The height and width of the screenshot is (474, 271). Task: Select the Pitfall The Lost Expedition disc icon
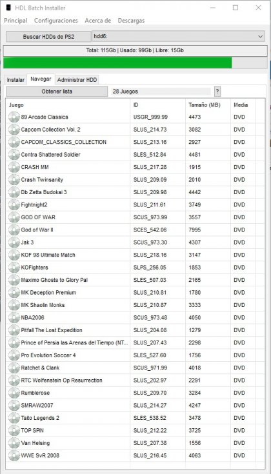(14, 330)
